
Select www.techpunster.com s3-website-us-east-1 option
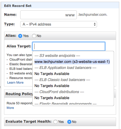[x=72, y=62]
